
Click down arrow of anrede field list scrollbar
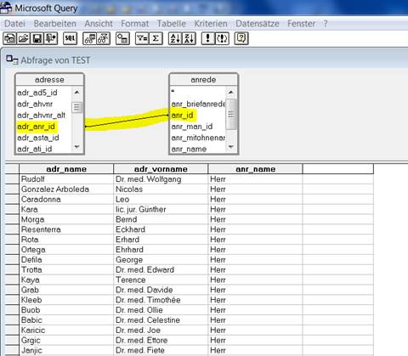[231, 147]
